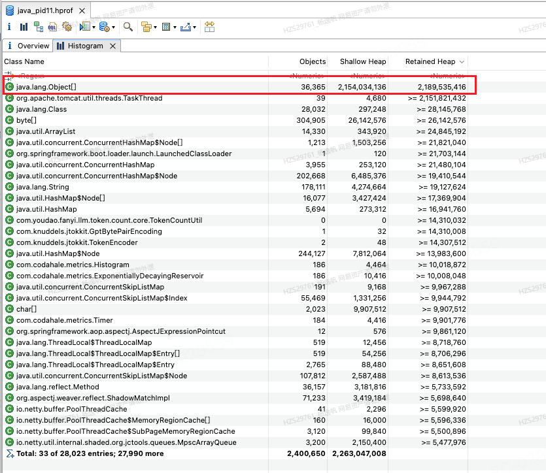
Task: Open the heap dump Overview from toolbar info icon
Action: pos(9,27)
